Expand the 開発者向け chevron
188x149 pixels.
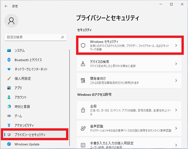pyautogui.click(x=176, y=80)
